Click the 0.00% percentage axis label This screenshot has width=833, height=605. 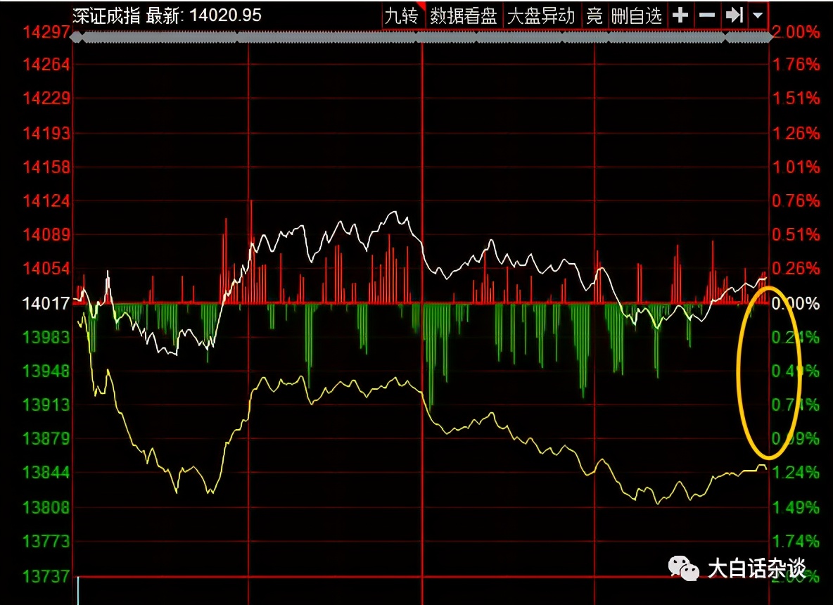pyautogui.click(x=796, y=303)
